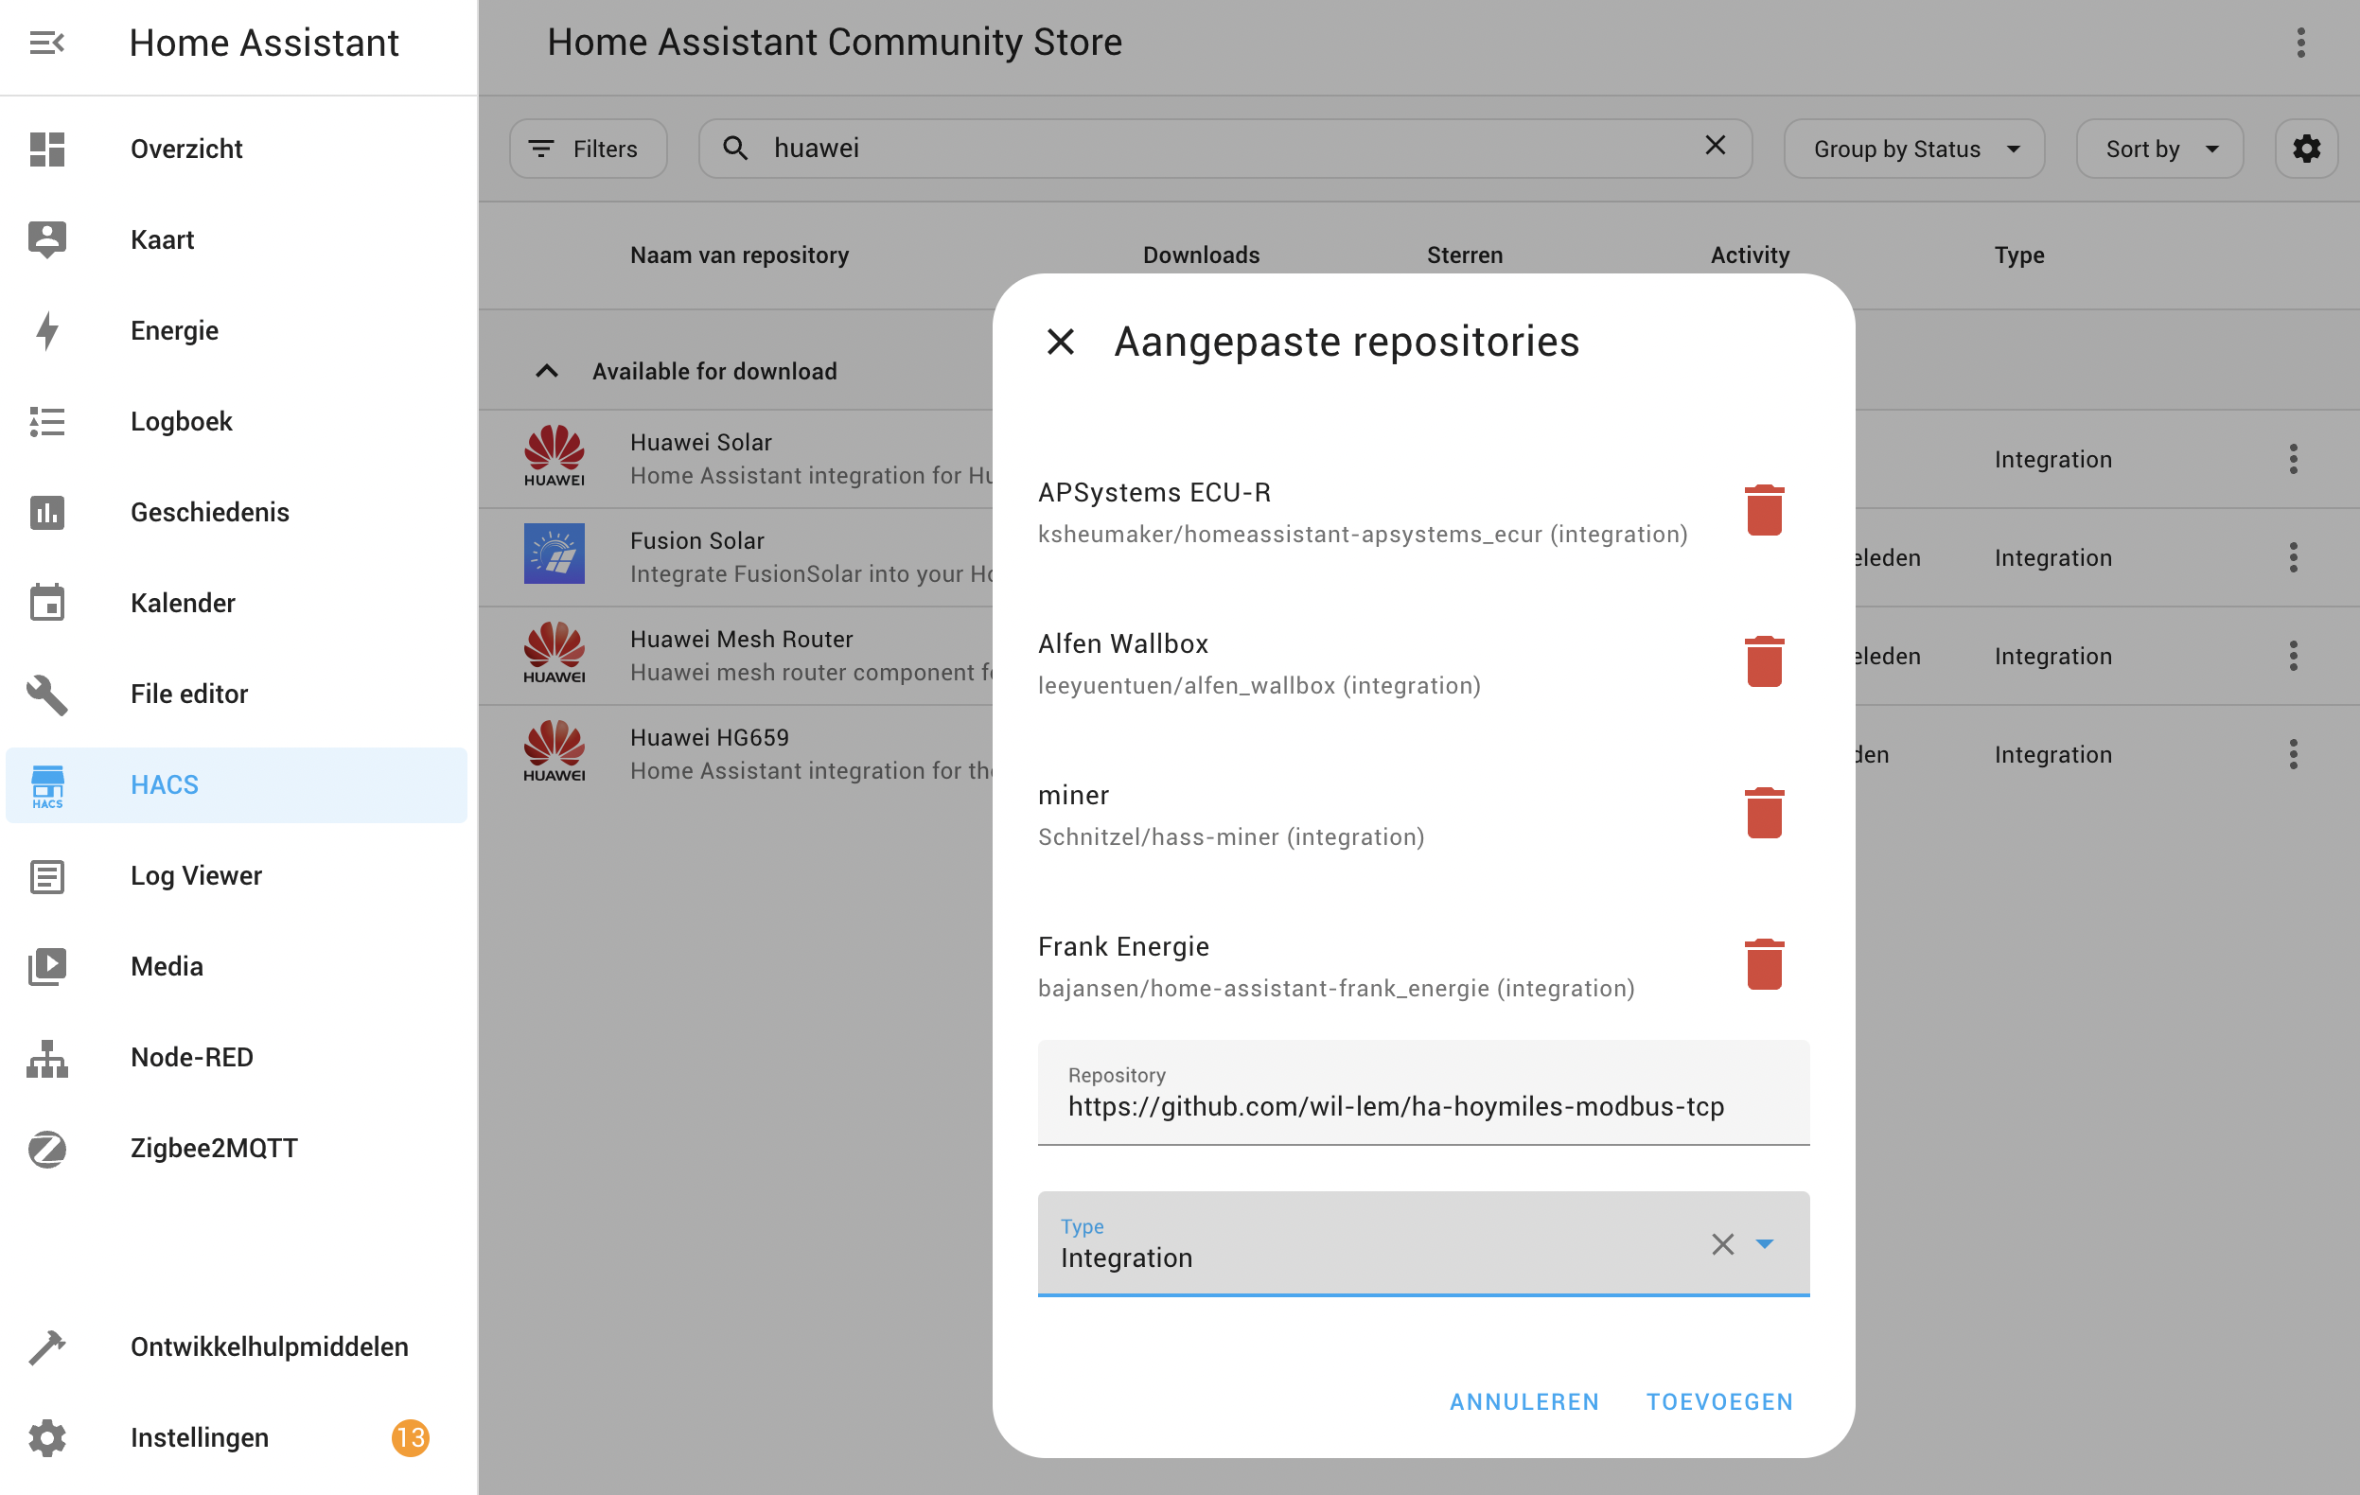
Task: Remove the miner custom repository
Action: click(1763, 813)
